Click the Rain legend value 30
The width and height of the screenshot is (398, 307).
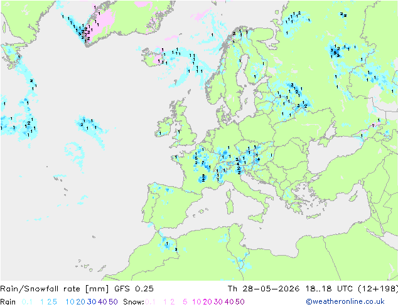tap(92, 302)
